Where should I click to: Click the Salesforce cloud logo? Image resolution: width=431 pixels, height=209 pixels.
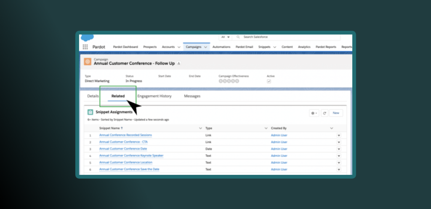(x=88, y=38)
